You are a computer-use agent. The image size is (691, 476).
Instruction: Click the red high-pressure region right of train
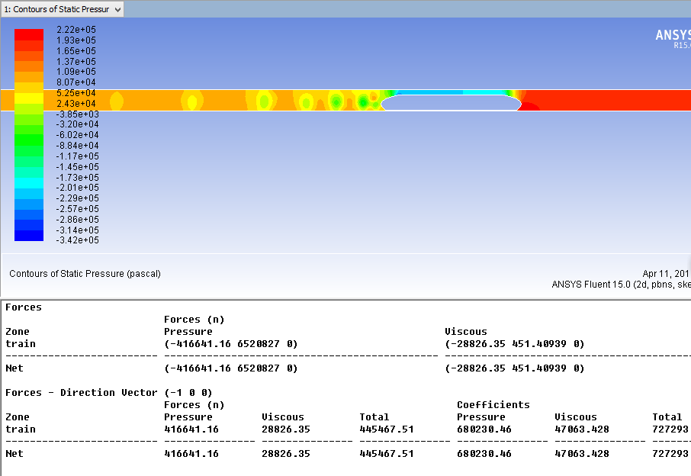click(603, 99)
